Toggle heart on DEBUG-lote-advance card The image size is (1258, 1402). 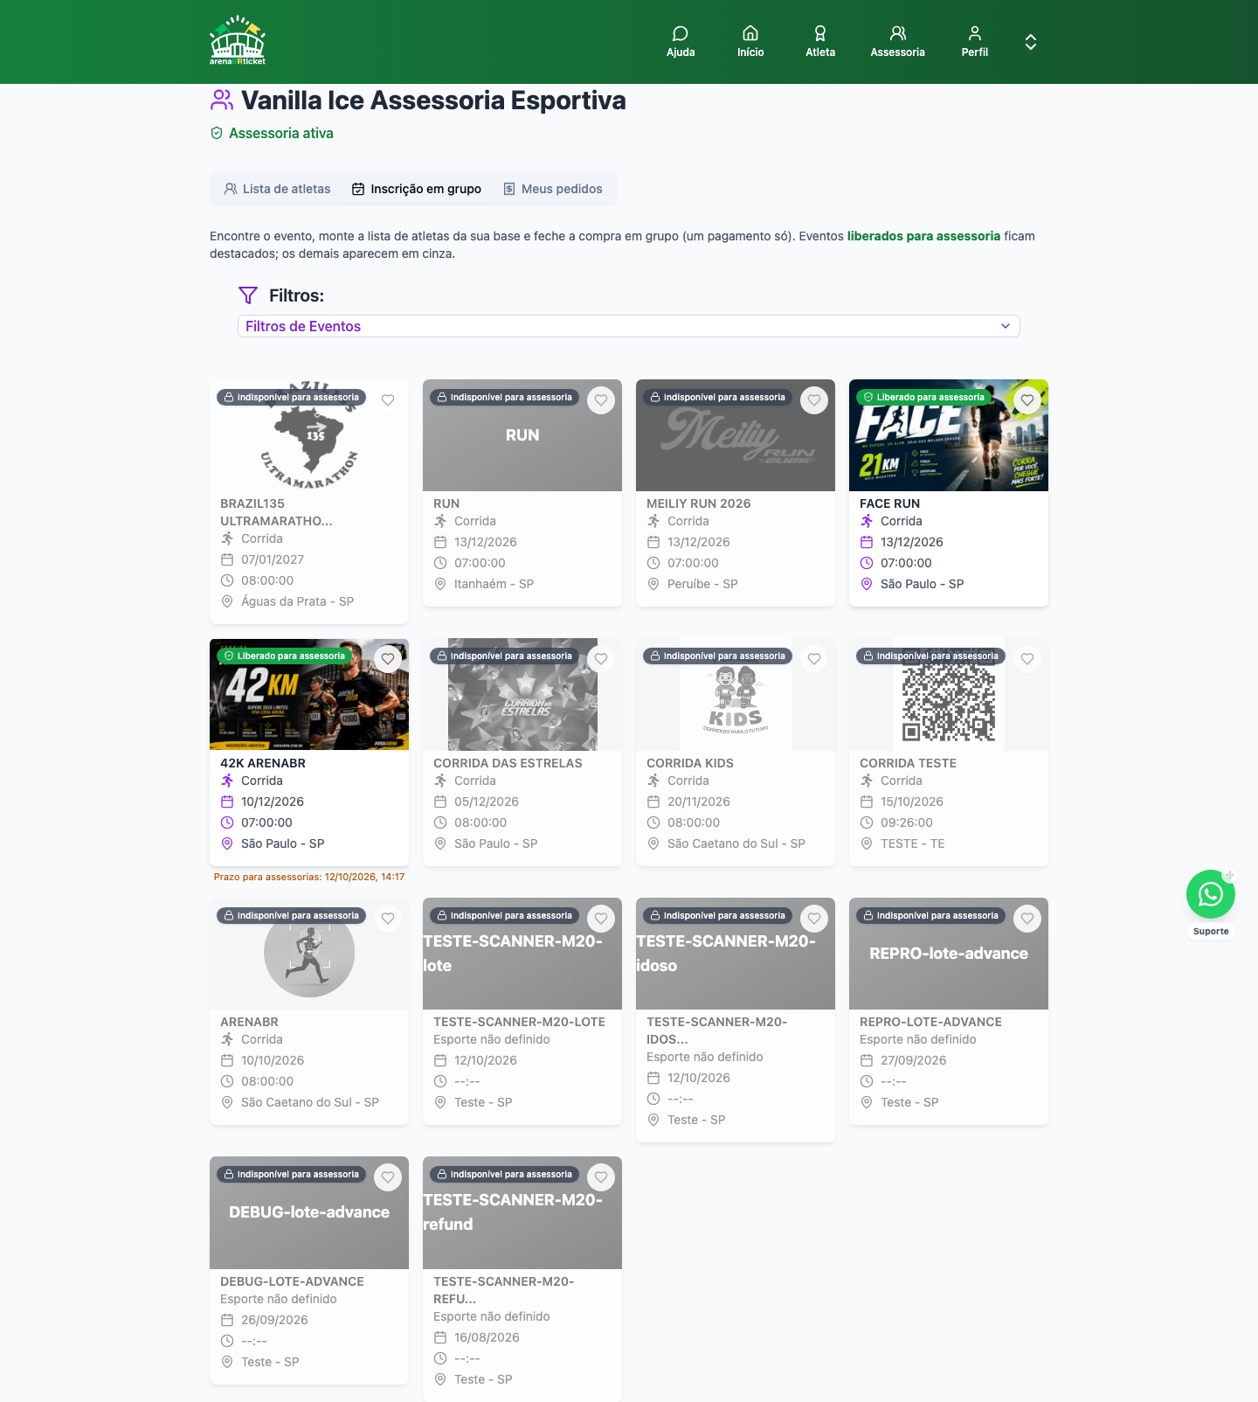coord(388,1177)
